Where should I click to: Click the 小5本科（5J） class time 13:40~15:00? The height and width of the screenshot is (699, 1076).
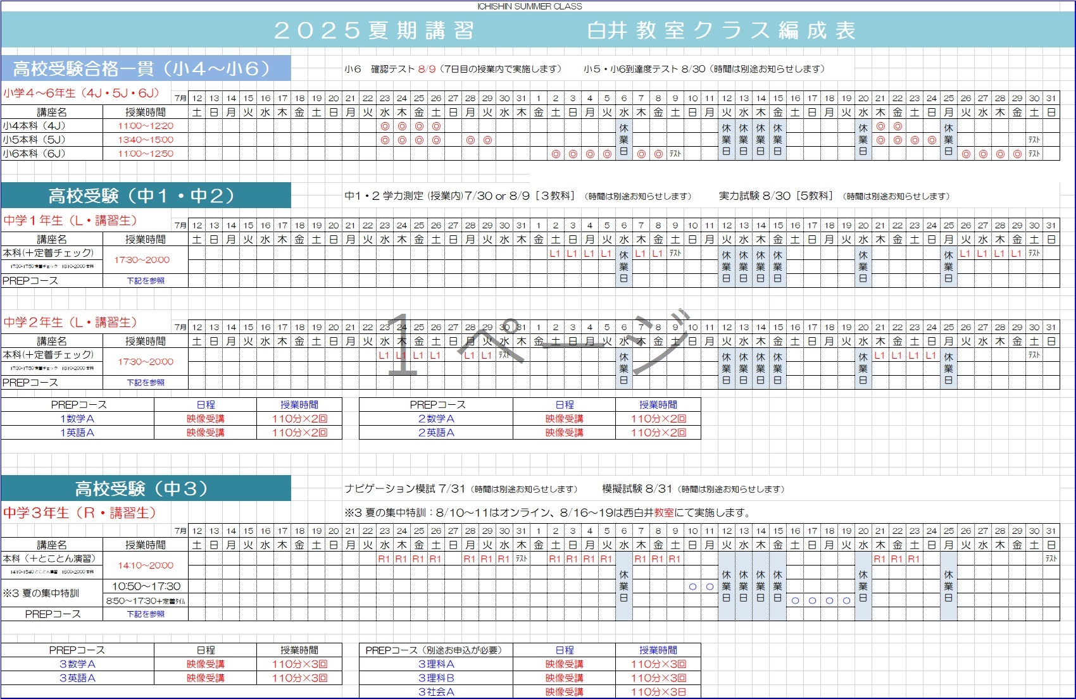pyautogui.click(x=146, y=140)
